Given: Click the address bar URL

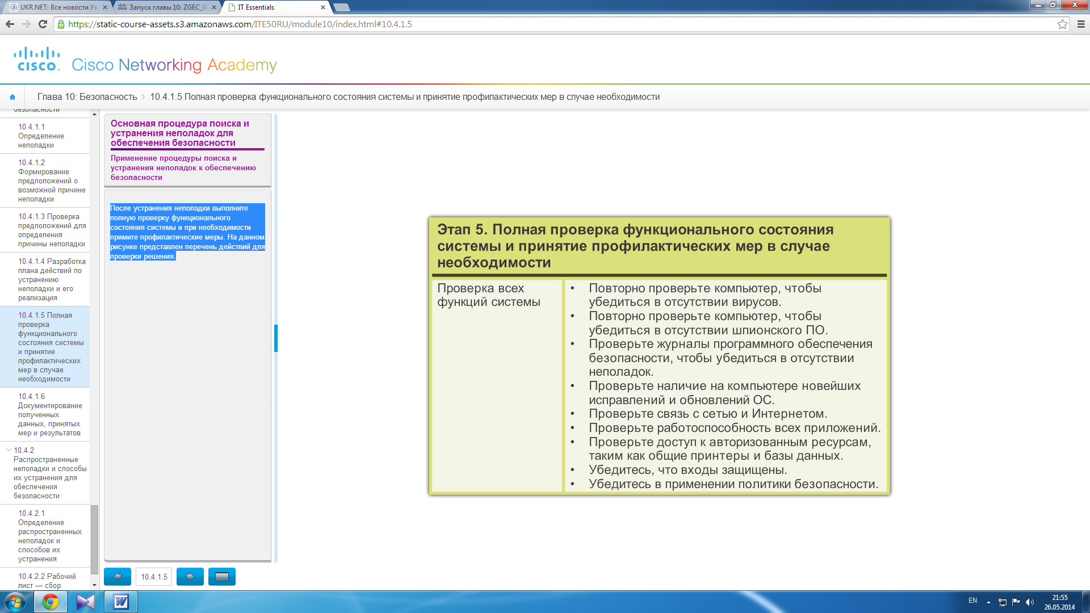Looking at the screenshot, I should (x=240, y=24).
